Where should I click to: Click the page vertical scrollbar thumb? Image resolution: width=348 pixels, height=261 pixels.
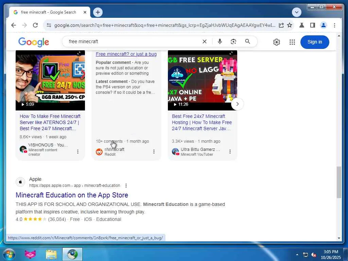pyautogui.click(x=339, y=182)
